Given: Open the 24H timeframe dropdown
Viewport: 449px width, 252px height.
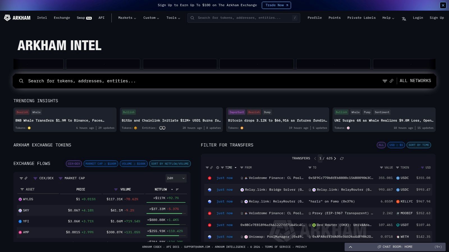Looking at the screenshot, I should point(176,178).
